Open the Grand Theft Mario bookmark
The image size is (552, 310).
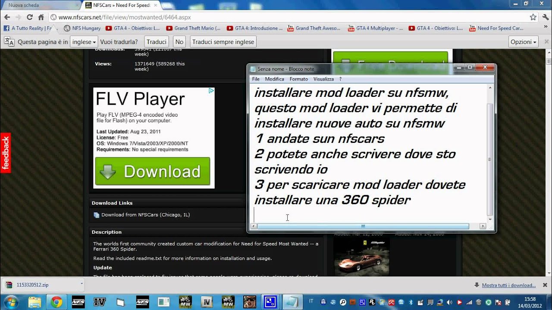click(x=193, y=28)
